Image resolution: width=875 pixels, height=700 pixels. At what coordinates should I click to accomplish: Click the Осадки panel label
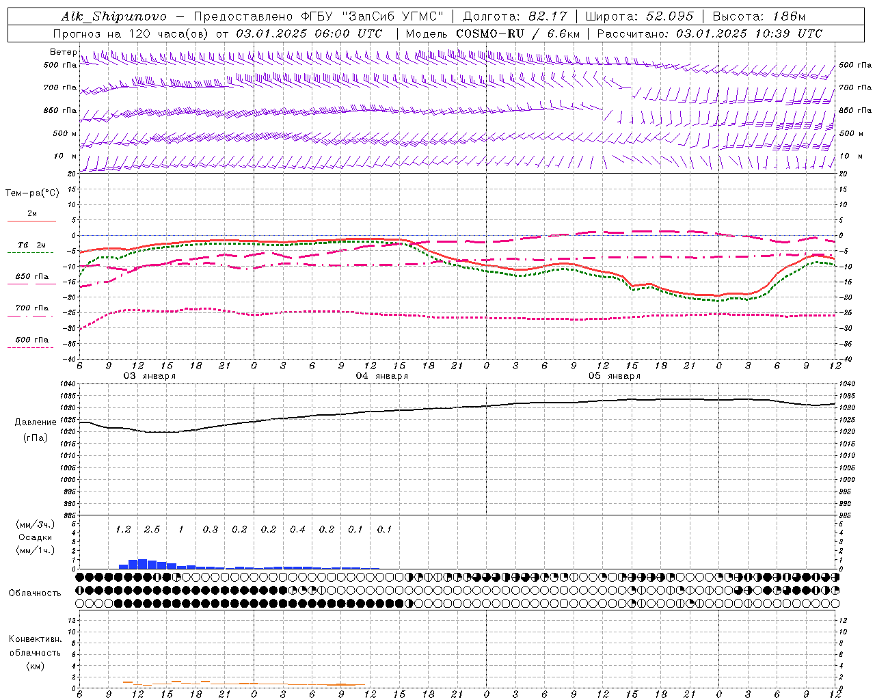pyautogui.click(x=36, y=537)
